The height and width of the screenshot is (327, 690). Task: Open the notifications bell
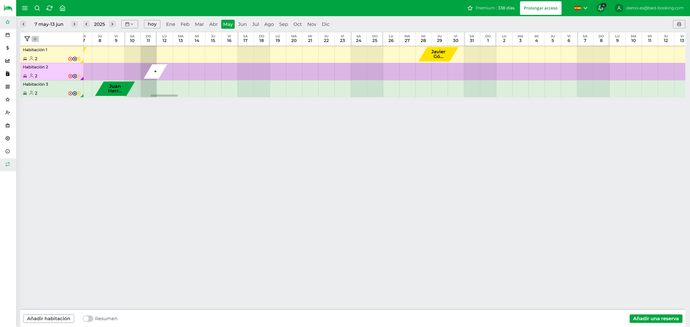click(x=601, y=8)
